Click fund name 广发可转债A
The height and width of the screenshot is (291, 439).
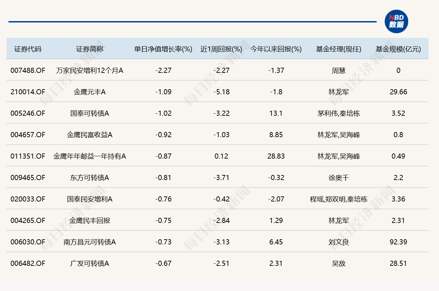point(90,263)
